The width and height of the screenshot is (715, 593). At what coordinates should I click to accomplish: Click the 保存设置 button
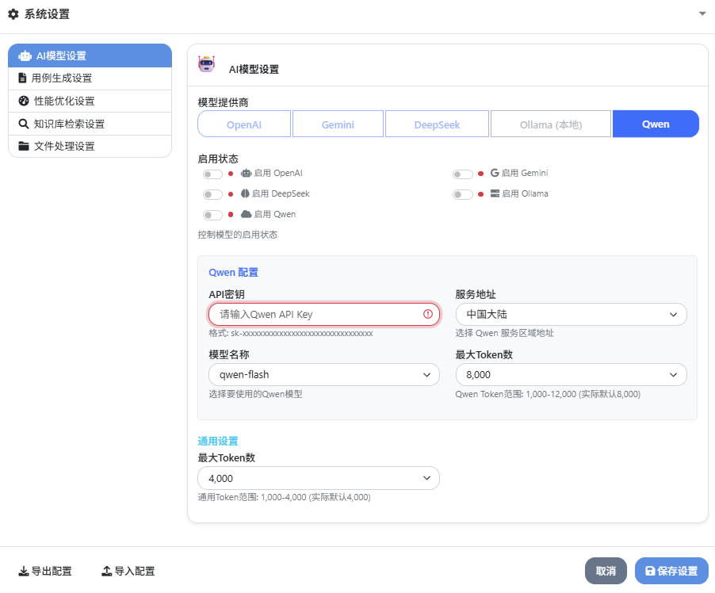pos(671,571)
